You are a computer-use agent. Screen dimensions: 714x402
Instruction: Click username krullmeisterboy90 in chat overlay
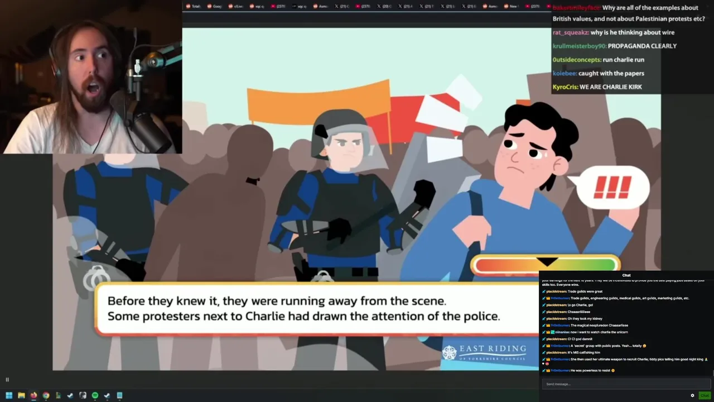(579, 46)
